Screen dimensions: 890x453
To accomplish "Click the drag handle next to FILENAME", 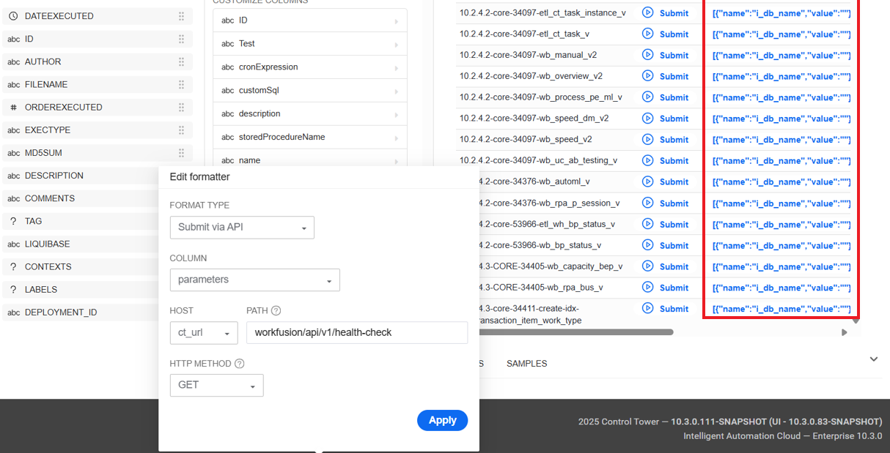I will tap(181, 84).
